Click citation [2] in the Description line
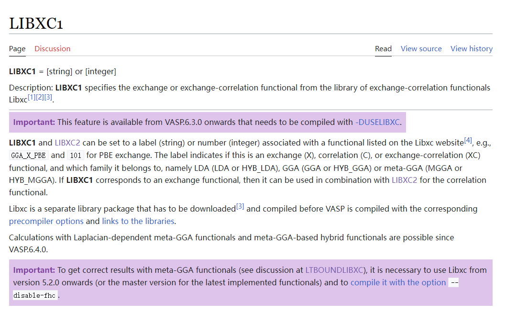Image resolution: width=506 pixels, height=314 pixels. pyautogui.click(x=40, y=97)
